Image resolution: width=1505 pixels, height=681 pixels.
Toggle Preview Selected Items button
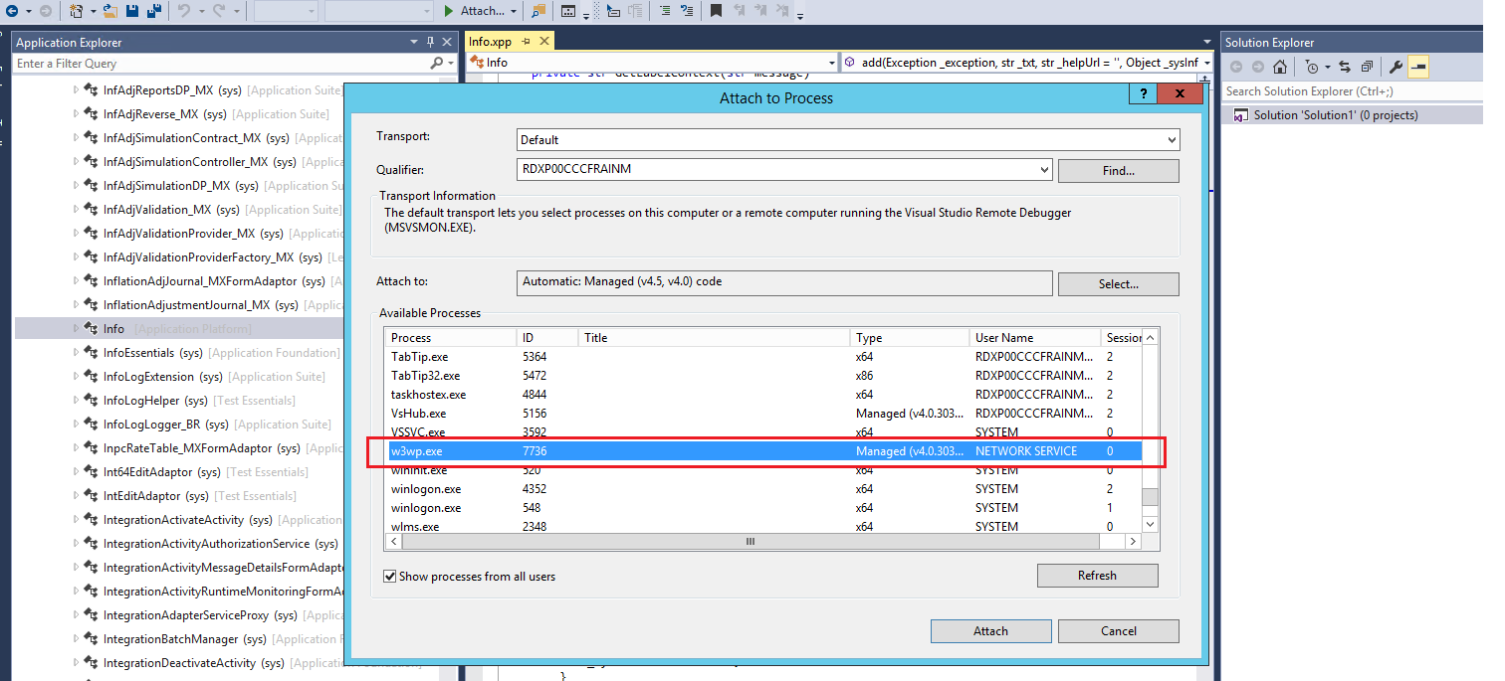point(1418,67)
